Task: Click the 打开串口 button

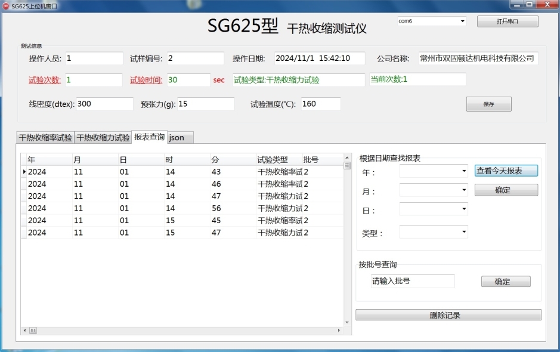Action: (507, 21)
